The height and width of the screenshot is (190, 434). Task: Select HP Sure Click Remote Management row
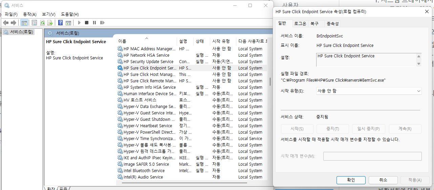tap(192, 81)
